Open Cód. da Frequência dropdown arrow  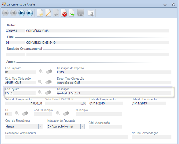point(41,126)
